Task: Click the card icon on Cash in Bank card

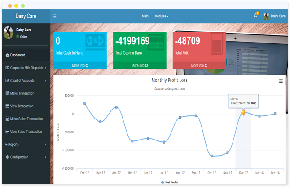Action: click(156, 42)
